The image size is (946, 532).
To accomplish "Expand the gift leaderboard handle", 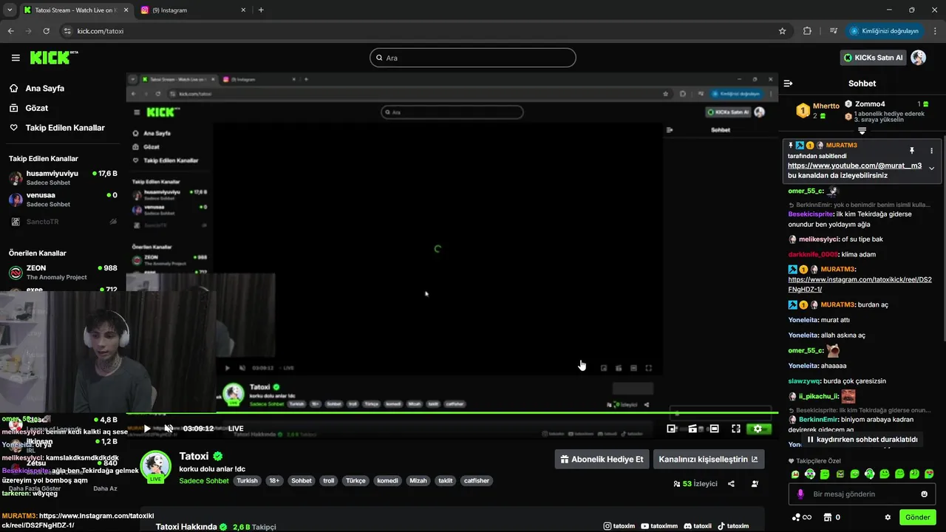I will pyautogui.click(x=862, y=131).
